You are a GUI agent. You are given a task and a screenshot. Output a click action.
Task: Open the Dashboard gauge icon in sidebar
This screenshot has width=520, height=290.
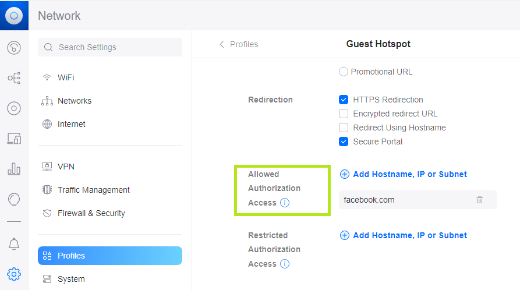[x=14, y=48]
